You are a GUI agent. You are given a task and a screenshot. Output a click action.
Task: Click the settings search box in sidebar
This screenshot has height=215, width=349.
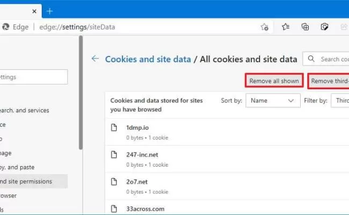click(x=32, y=77)
